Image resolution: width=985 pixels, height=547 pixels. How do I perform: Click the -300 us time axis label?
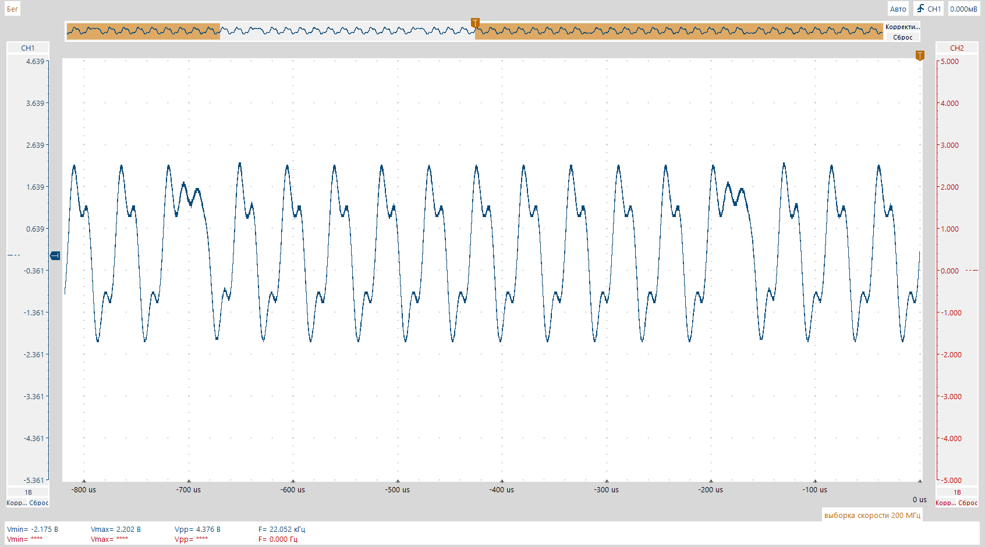click(607, 489)
